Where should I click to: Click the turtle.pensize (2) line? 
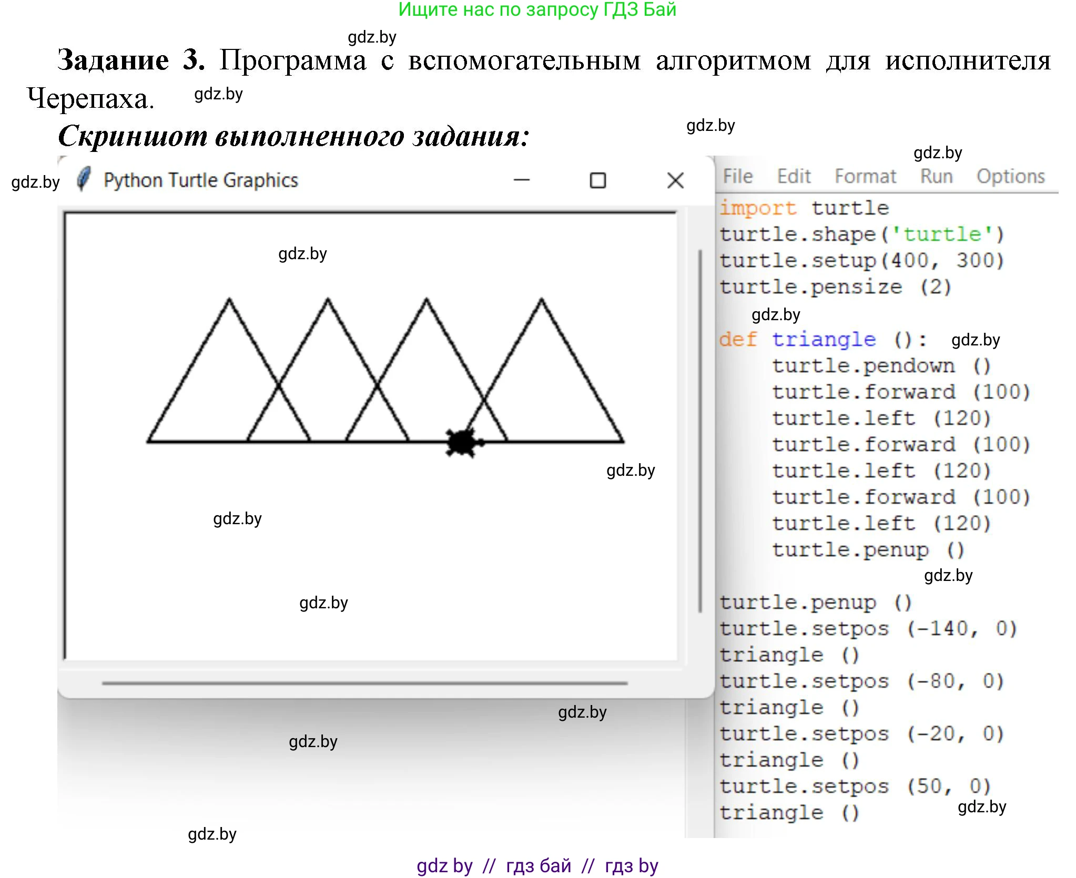tap(835, 287)
